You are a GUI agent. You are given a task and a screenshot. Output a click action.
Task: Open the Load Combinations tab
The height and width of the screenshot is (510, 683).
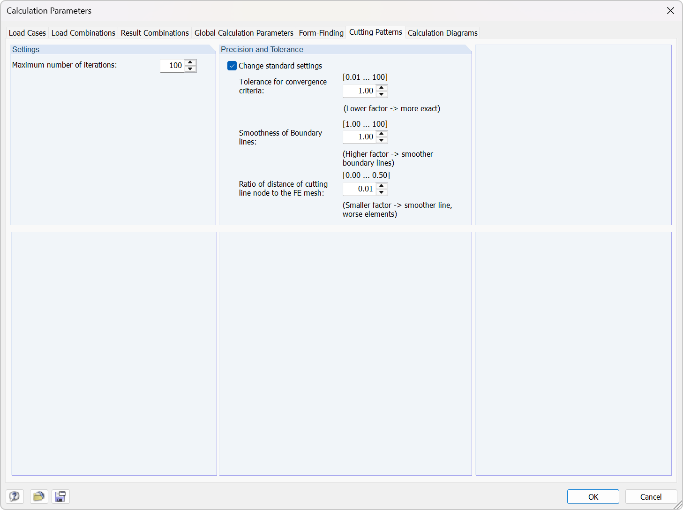coord(83,33)
